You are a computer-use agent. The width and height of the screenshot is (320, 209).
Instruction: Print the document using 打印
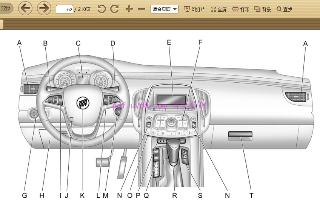(241, 9)
